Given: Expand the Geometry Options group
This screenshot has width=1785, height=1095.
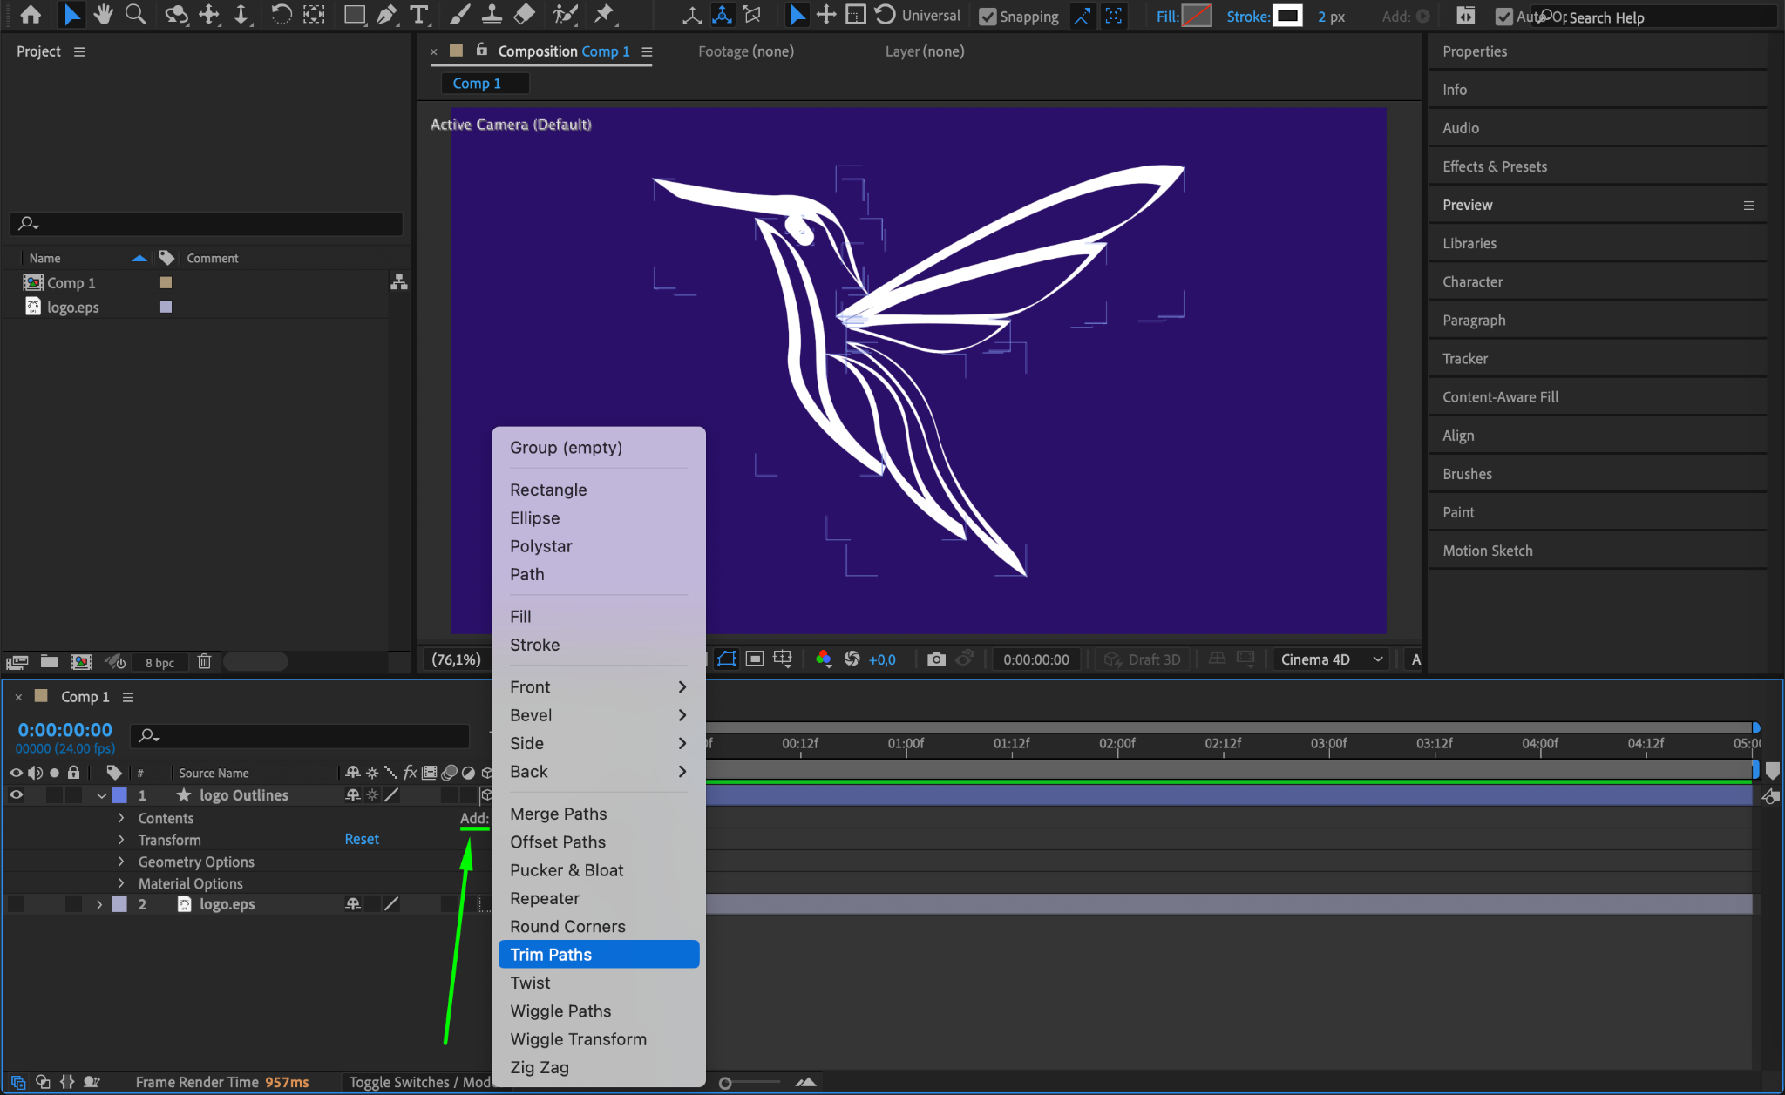Looking at the screenshot, I should click(121, 862).
